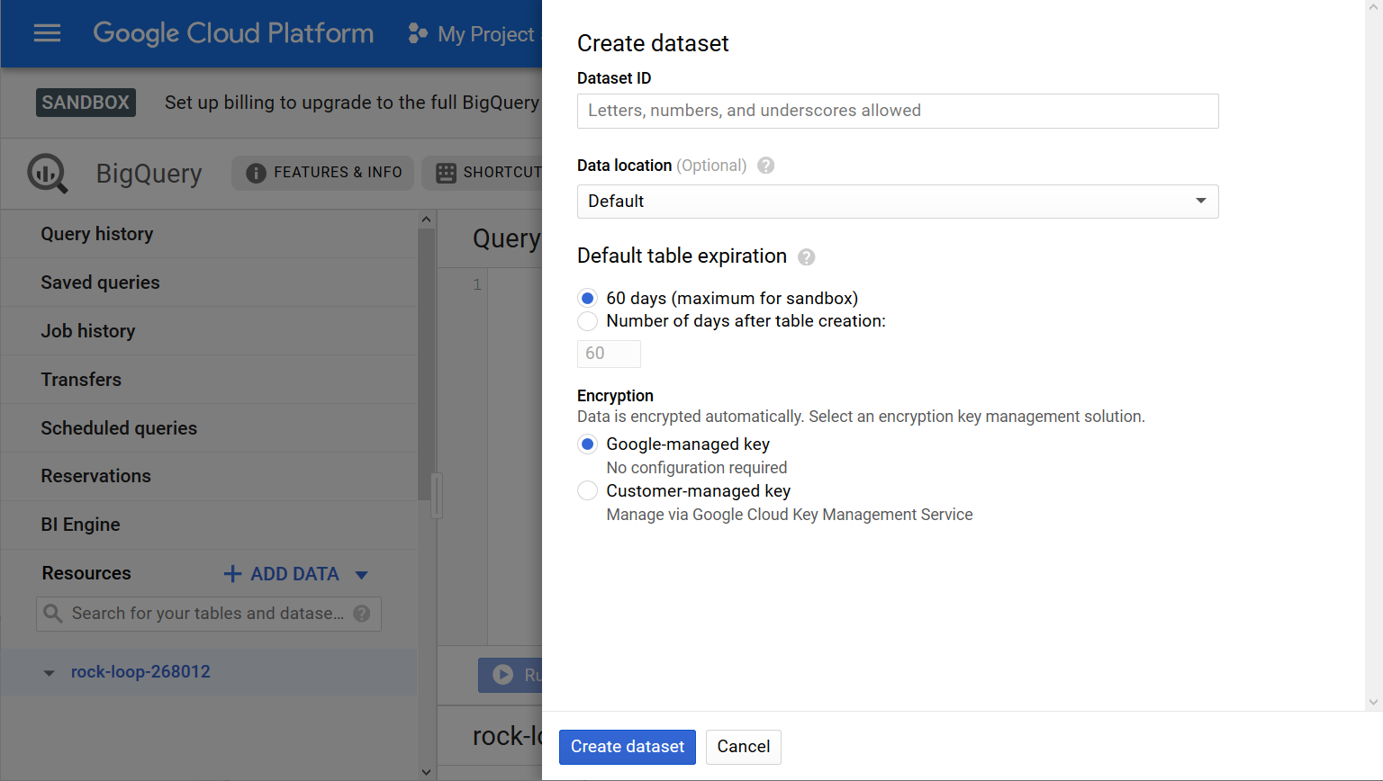Cancel dataset creation
Image resolution: width=1383 pixels, height=781 pixels.
744,747
